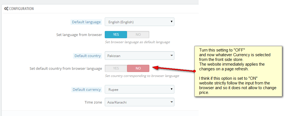Enable YES for Set language from browser
The height and width of the screenshot is (116, 285).
pos(116,35)
